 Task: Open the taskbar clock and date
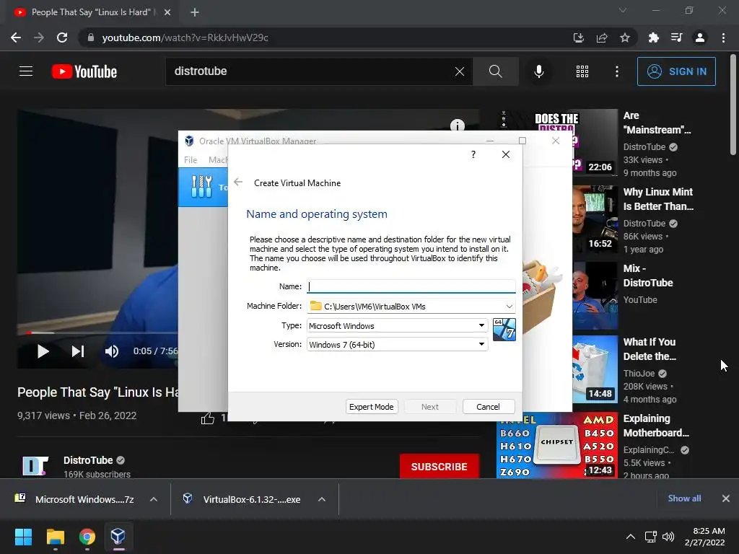pyautogui.click(x=705, y=537)
